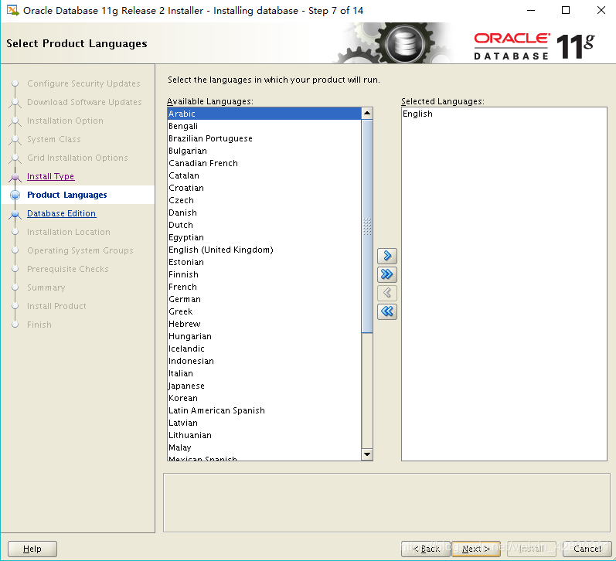Select Indonesian in Available Languages
Viewport: 616px width, 561px height.
point(264,361)
